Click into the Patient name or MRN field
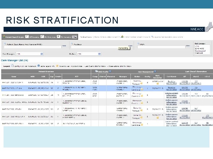The image size is (213, 159). pos(33,47)
